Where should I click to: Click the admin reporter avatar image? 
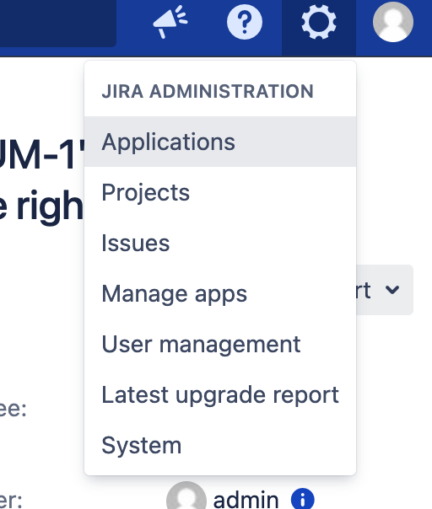(x=186, y=496)
